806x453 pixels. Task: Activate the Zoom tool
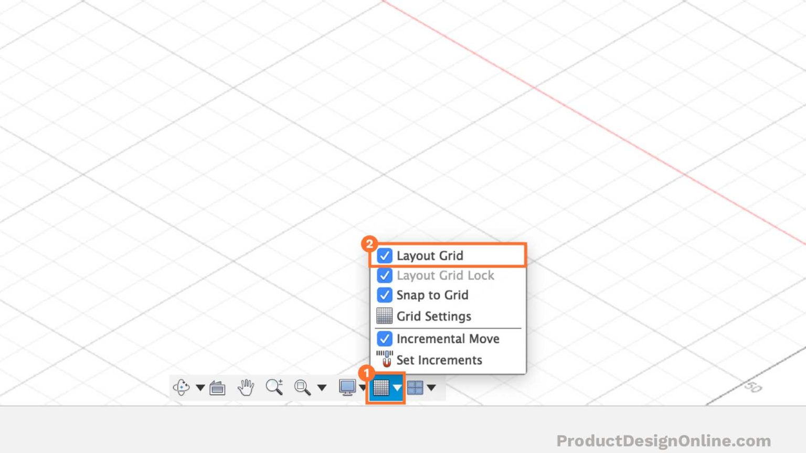click(274, 387)
